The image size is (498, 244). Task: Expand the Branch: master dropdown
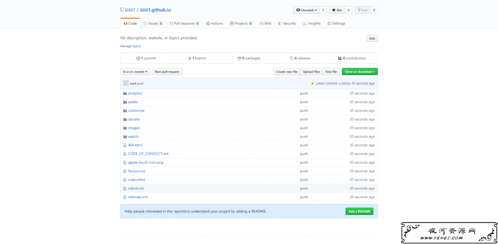point(135,72)
